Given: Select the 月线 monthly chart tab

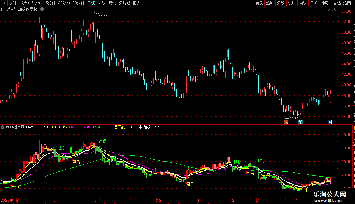Looking at the screenshot, I should tap(112, 3).
